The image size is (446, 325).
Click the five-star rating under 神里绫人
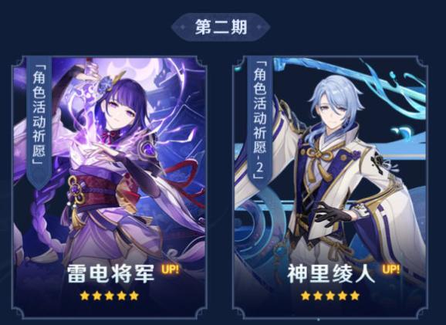click(x=330, y=296)
